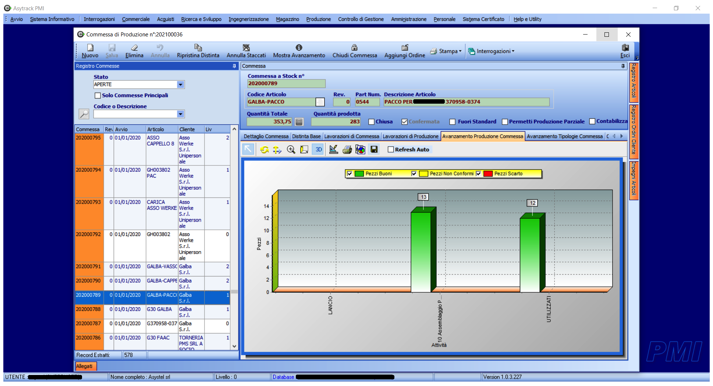Click the chart rotate tool icon
Screen dimensions: 713x386
[264, 150]
